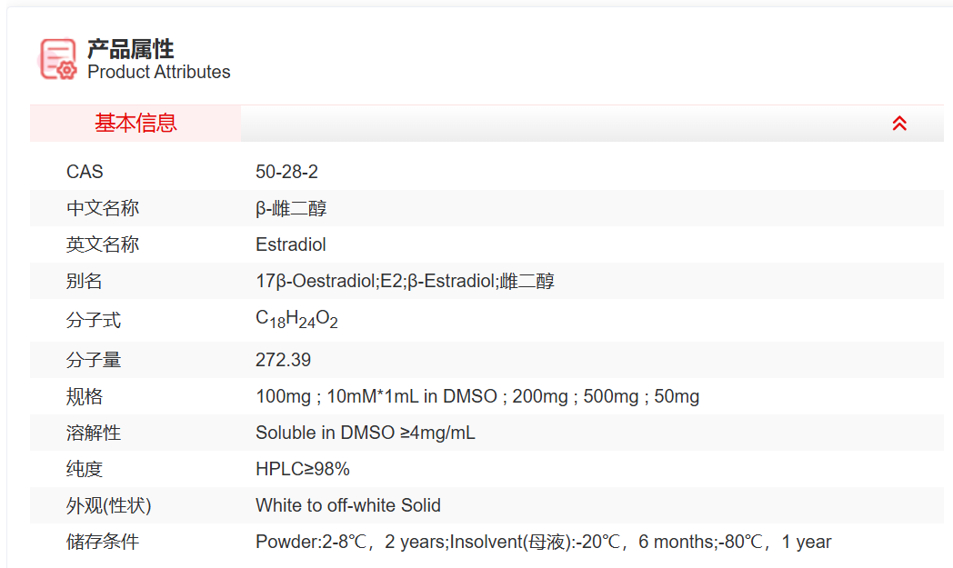Click the English name Estradiol
Viewport: 953px width, 568px height.
coord(291,244)
